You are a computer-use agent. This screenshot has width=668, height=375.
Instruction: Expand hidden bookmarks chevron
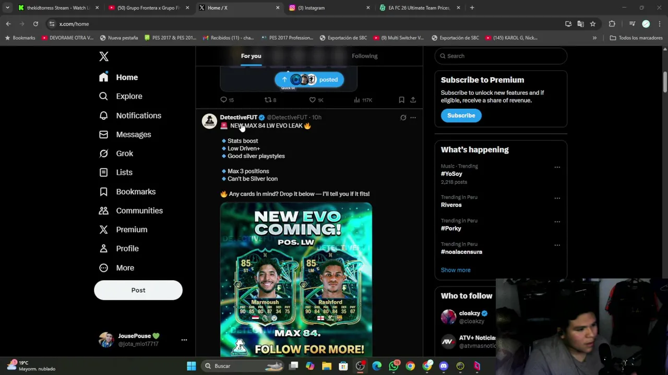coord(594,38)
